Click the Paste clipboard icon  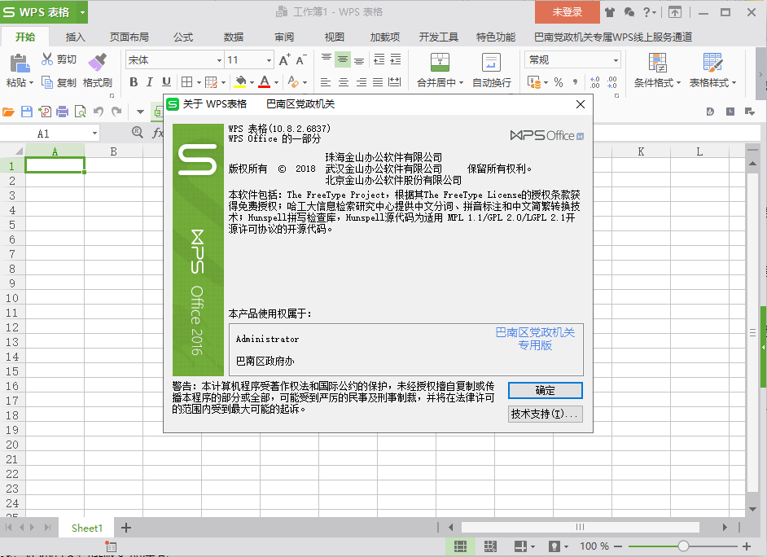(20, 64)
